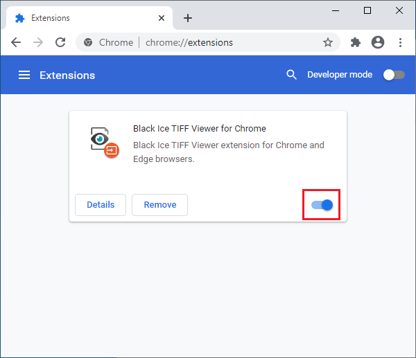Open the Extensions puzzle-piece toolbar icon
This screenshot has height=358, width=416.
(356, 42)
